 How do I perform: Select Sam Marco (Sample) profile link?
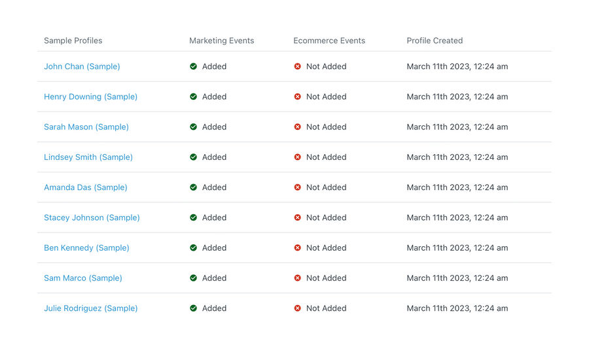click(x=83, y=278)
